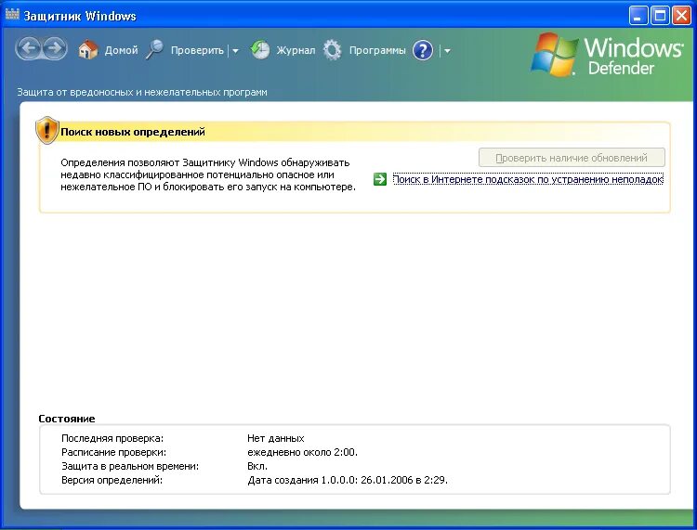
Task: Open history via the Журнал clock icon
Action: 260,50
